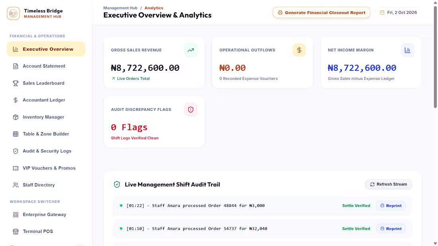Click the Gross Sales Revenue trend icon

191,50
